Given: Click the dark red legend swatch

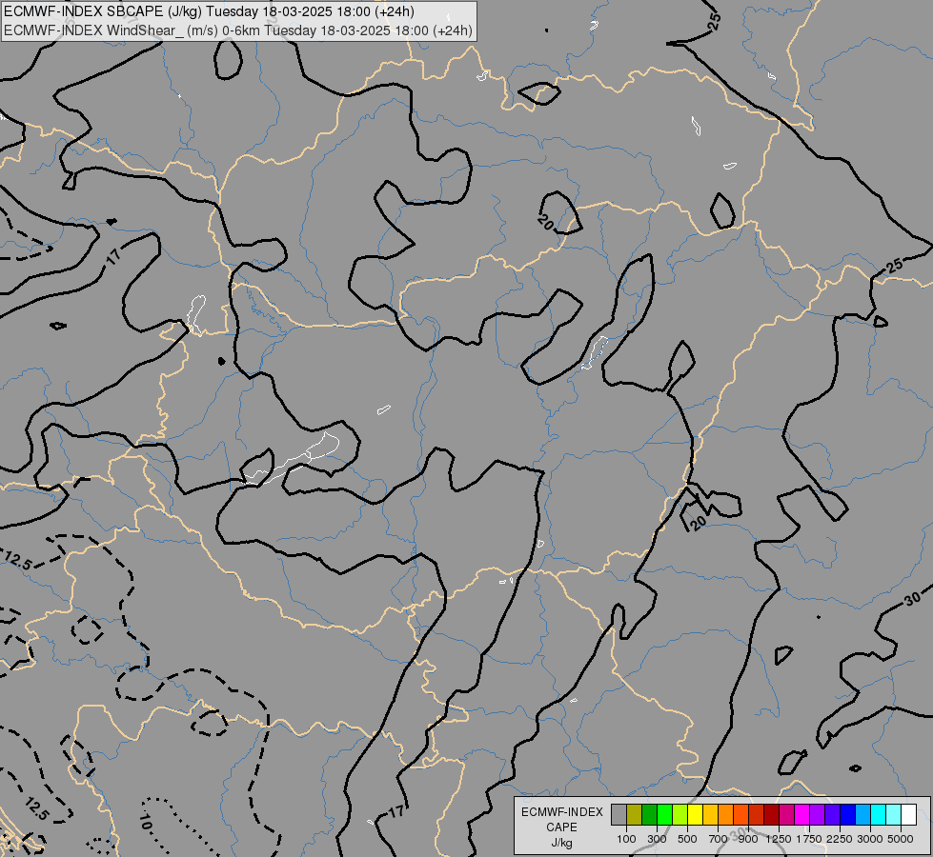Looking at the screenshot, I should tap(771, 814).
